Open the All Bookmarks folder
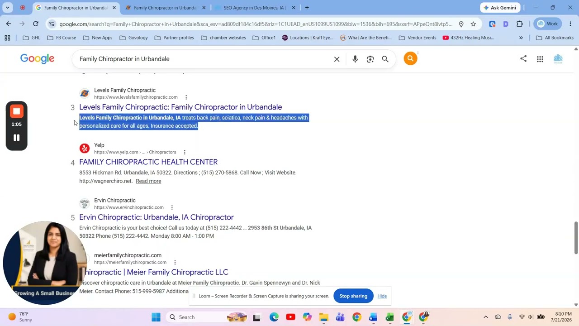 tap(555, 38)
